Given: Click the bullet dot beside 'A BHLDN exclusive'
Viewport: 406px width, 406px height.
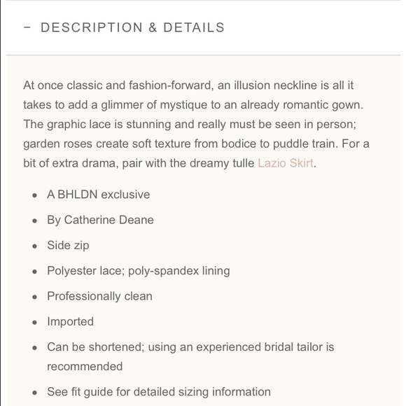Looking at the screenshot, I should point(35,195).
